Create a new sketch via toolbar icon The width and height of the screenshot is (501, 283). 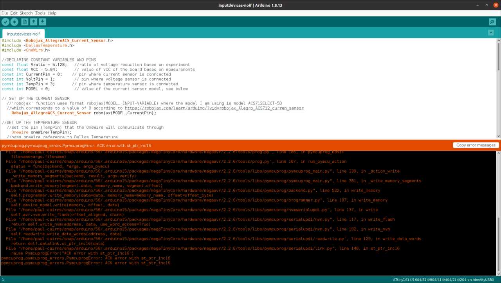(25, 22)
